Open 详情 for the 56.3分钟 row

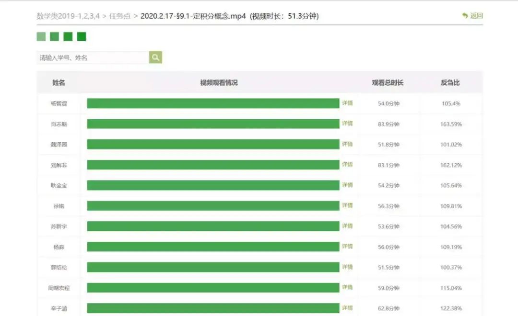click(x=347, y=205)
